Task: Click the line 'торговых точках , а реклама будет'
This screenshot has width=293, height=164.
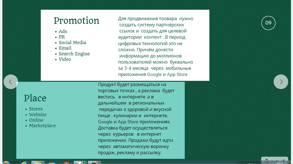Action: (136, 91)
